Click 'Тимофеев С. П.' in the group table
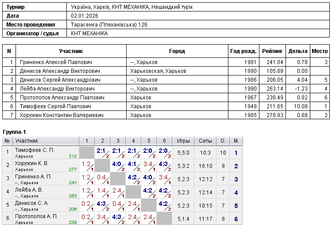The width and height of the screenshot is (332, 227). [35, 150]
